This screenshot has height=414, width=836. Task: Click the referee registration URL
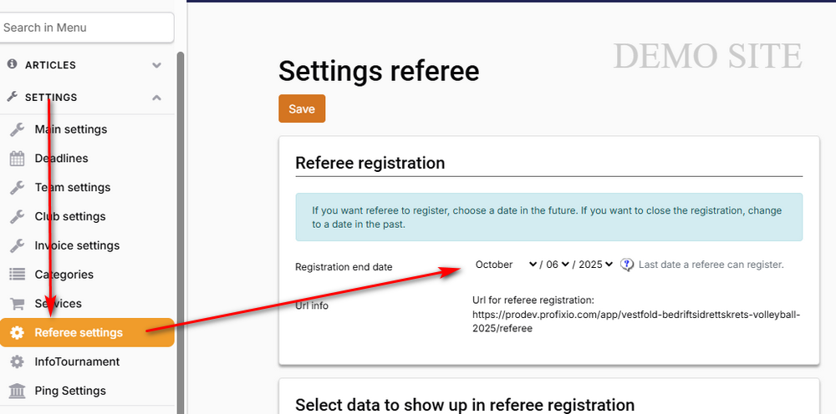(636, 321)
